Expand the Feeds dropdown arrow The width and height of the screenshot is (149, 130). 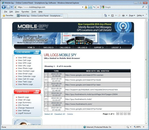(x=116, y=15)
